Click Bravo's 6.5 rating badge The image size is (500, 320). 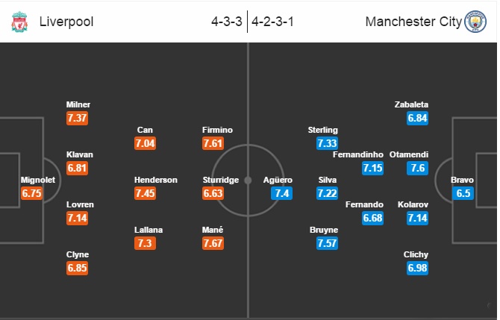[463, 192]
